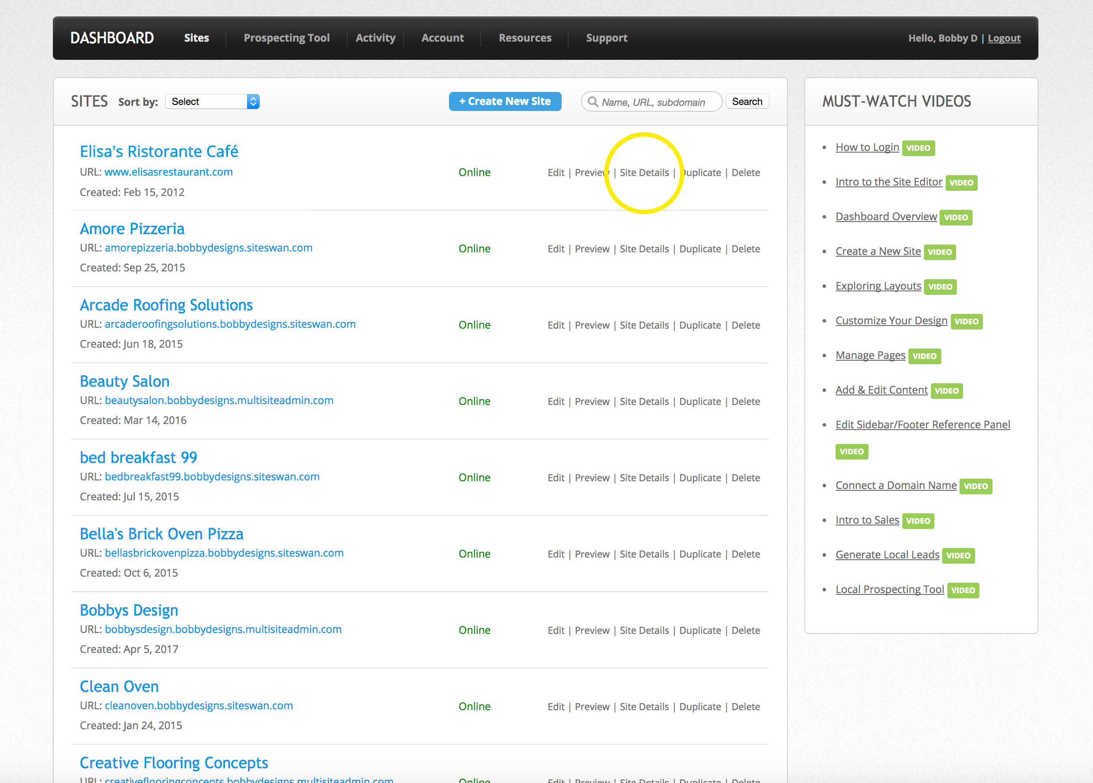
Task: Click the VIDEO badge next to Manage Pages
Action: [x=924, y=356]
